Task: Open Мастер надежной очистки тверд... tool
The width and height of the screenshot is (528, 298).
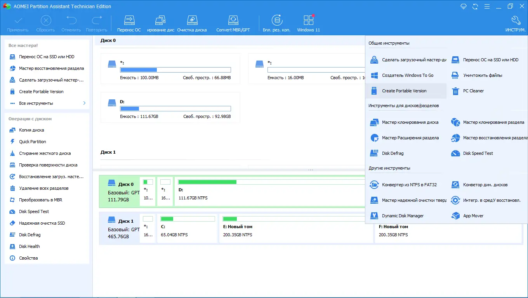Action: click(x=406, y=200)
